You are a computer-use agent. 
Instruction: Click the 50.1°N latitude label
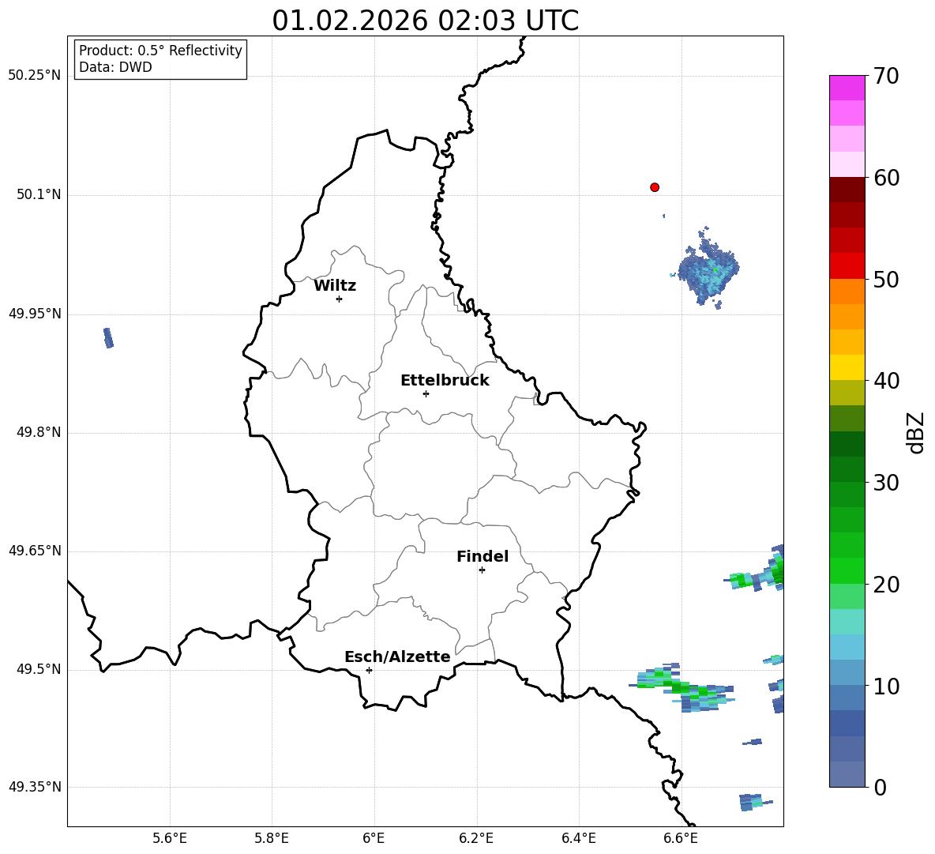click(x=39, y=194)
